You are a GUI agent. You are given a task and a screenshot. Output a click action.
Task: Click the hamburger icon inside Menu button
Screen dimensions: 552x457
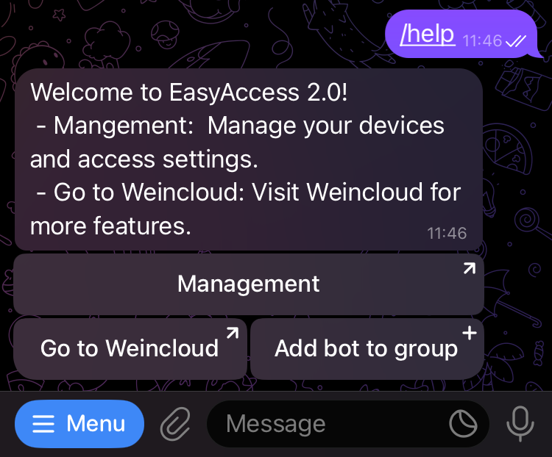pyautogui.click(x=43, y=424)
